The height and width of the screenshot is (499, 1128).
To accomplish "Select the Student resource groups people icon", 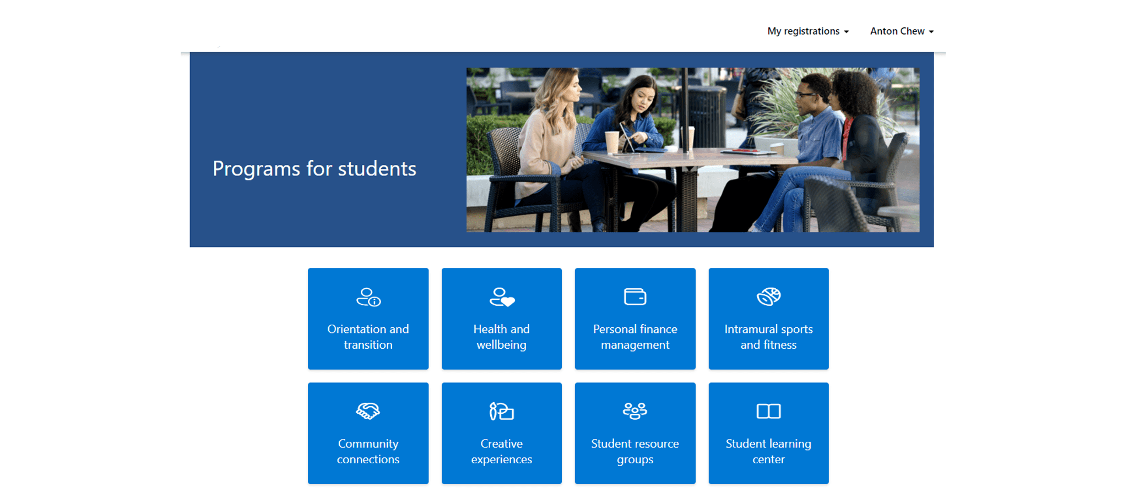I will [634, 412].
